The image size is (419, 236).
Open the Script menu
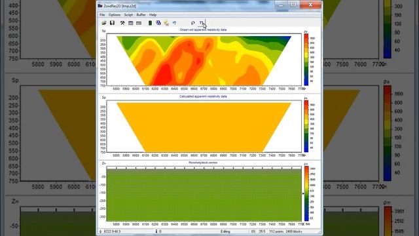tap(128, 15)
